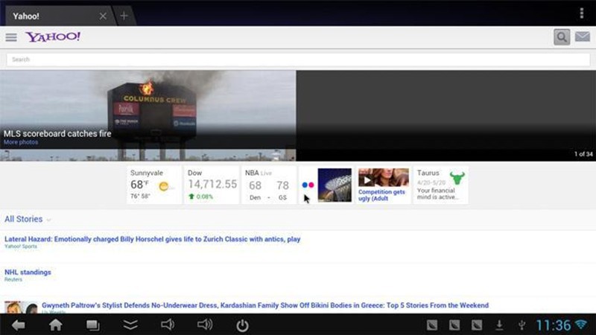This screenshot has width=596, height=335.
Task: Open MLS scoreboard catches fire story image
Action: 148,115
